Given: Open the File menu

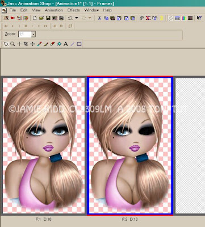Looking at the screenshot, I should tap(12, 10).
